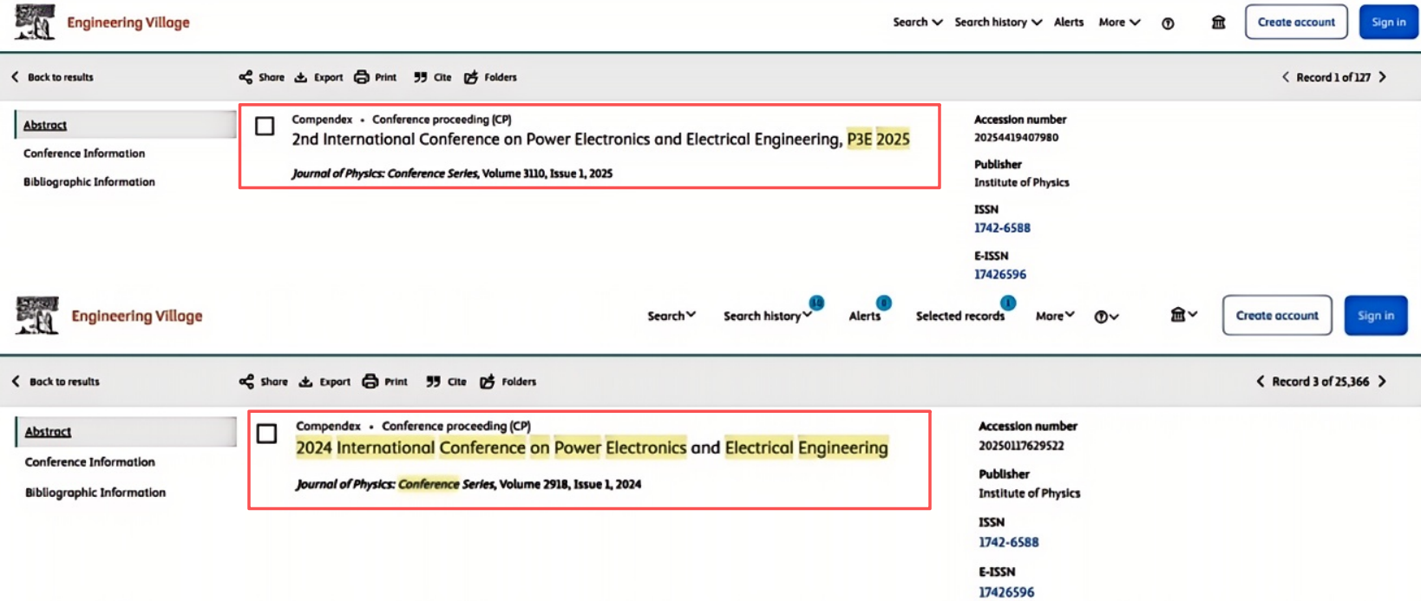Image resolution: width=1421 pixels, height=601 pixels.
Task: Click Sign in button in lower header
Action: 1376,316
